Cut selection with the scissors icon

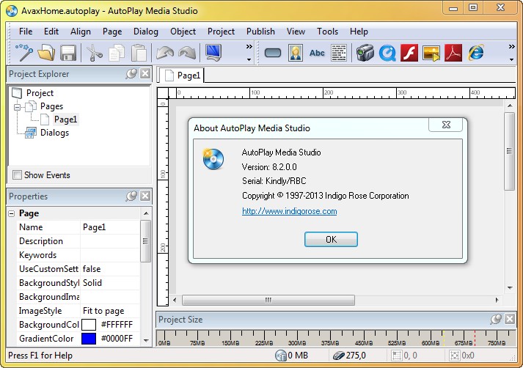95,53
